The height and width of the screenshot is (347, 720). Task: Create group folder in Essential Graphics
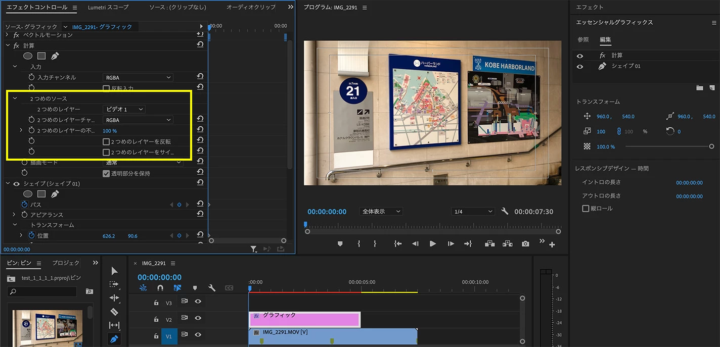700,88
